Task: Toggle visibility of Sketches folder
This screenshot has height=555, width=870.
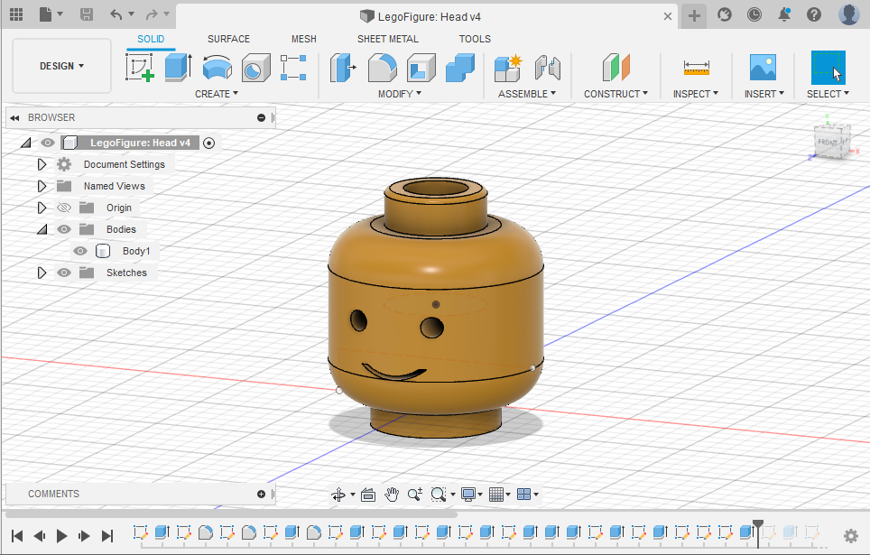Action: 64,273
